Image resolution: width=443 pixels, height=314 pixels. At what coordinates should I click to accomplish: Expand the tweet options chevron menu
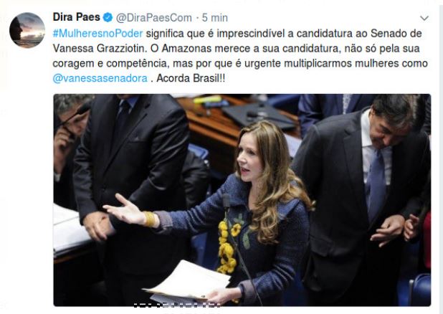click(x=424, y=19)
